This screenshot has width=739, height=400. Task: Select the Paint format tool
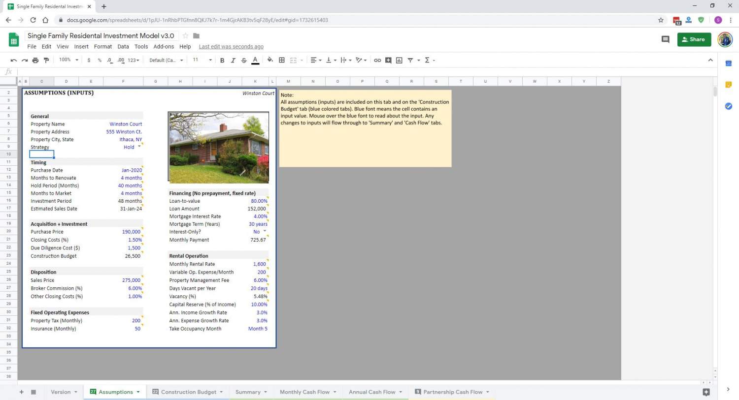click(46, 60)
